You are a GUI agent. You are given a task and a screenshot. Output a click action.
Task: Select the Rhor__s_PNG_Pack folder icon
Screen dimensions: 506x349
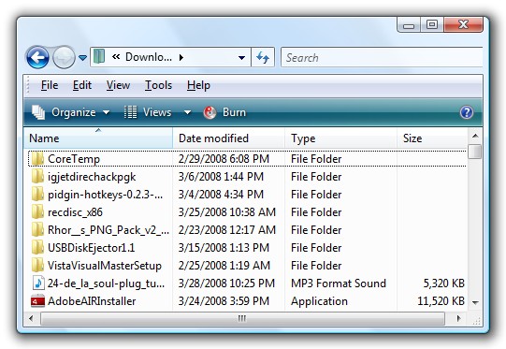coord(38,230)
